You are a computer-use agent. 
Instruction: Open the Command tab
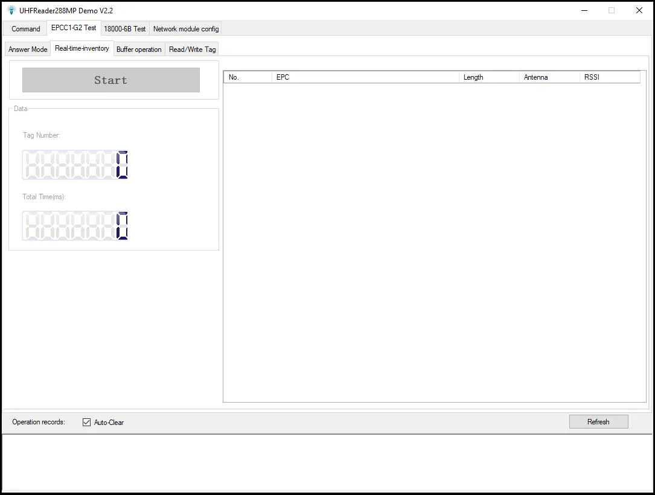(x=25, y=28)
